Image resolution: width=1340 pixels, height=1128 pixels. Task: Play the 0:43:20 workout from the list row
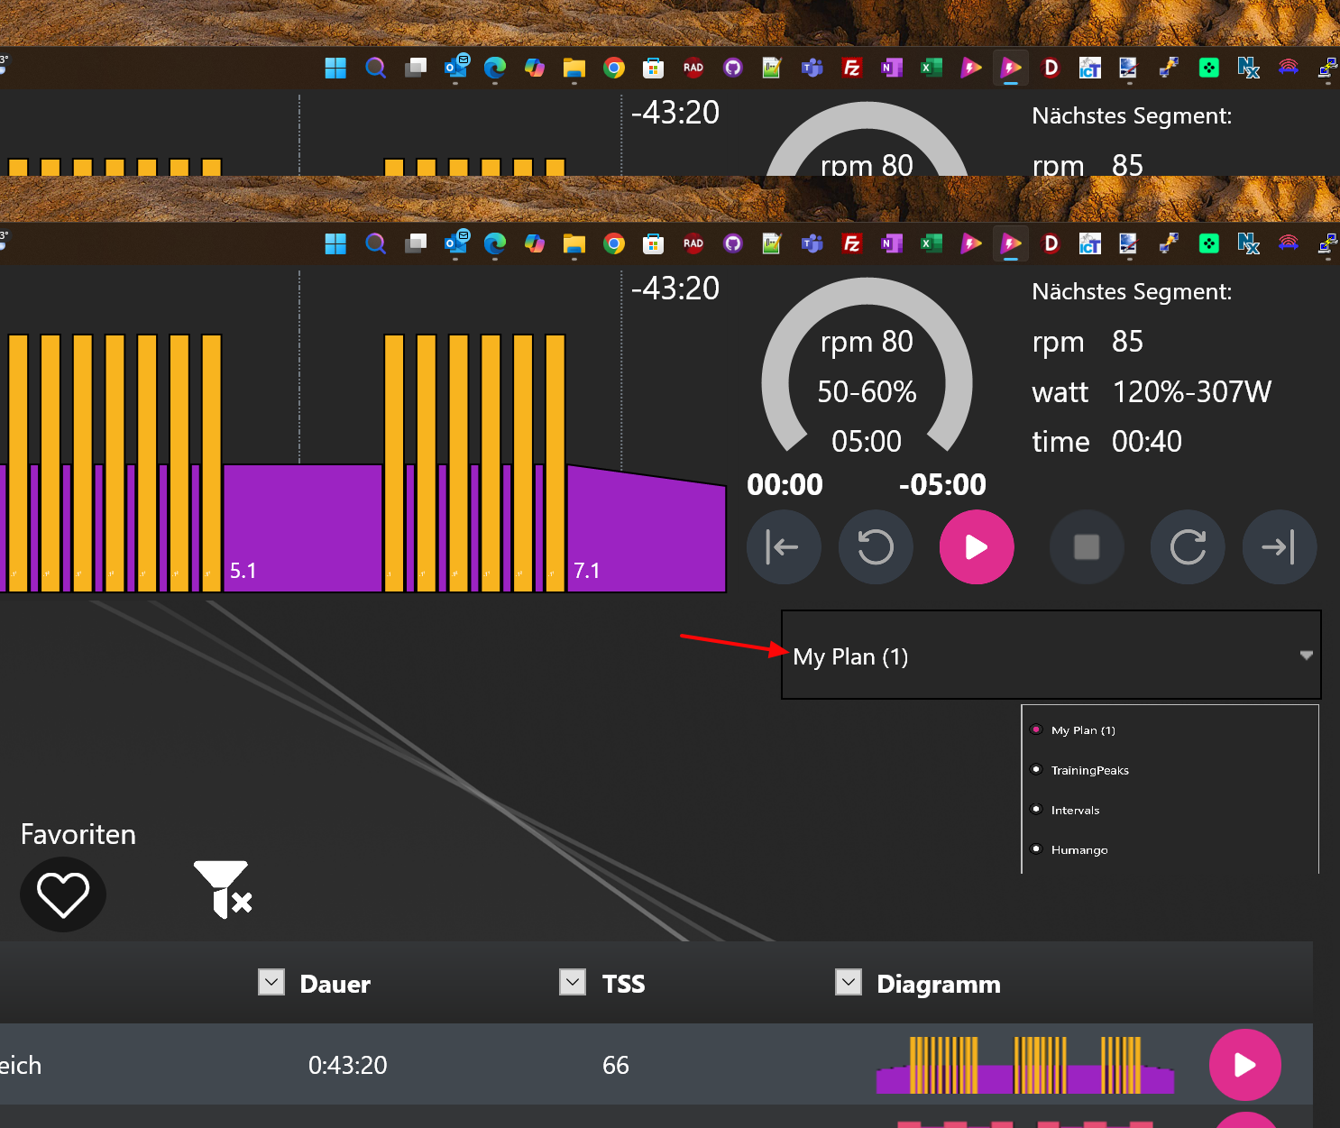coord(1244,1065)
